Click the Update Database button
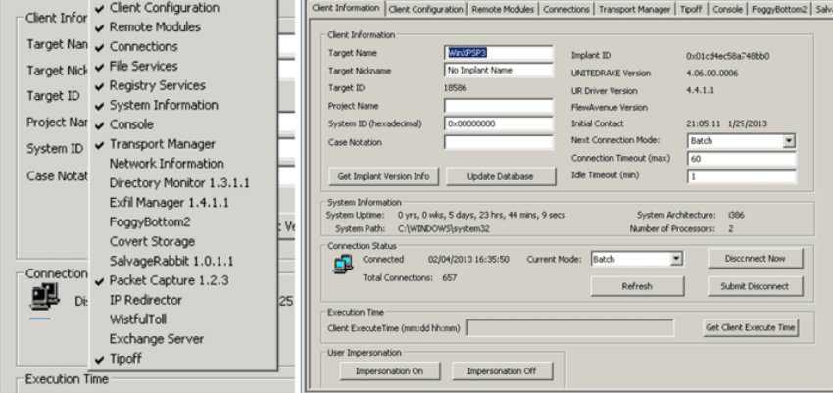The width and height of the screenshot is (833, 393). [501, 176]
